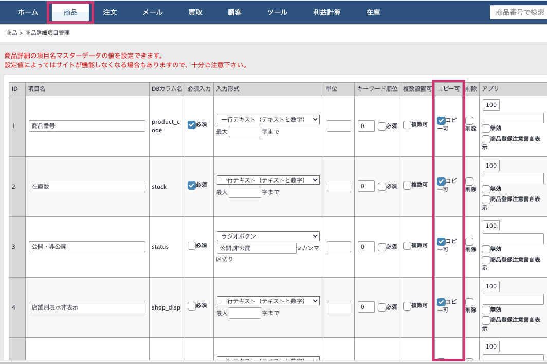
Task: Check 削除 for status row
Action: [x=469, y=242]
